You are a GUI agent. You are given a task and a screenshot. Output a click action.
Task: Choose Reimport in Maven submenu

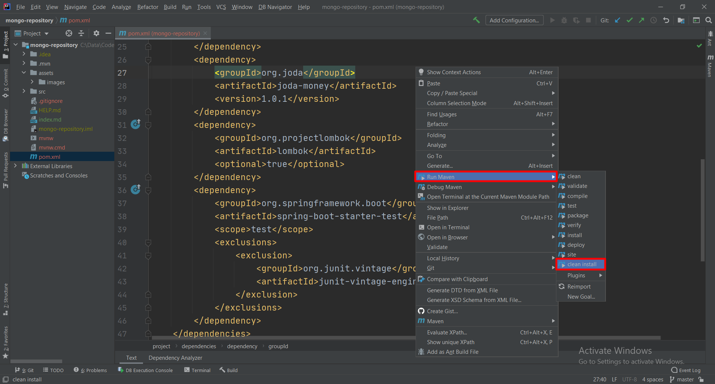click(581, 287)
